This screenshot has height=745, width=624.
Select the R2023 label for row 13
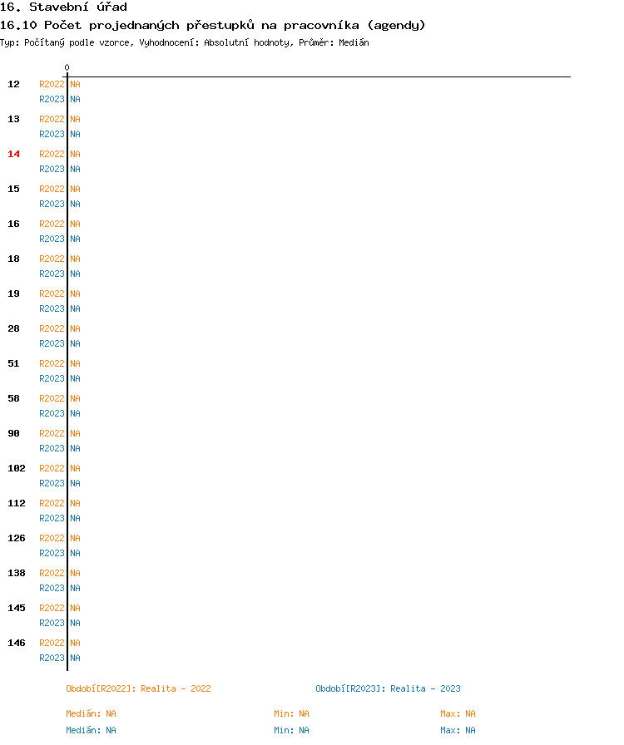click(52, 134)
